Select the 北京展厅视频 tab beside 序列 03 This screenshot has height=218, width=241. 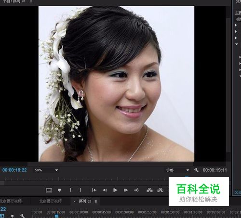pos(50,201)
